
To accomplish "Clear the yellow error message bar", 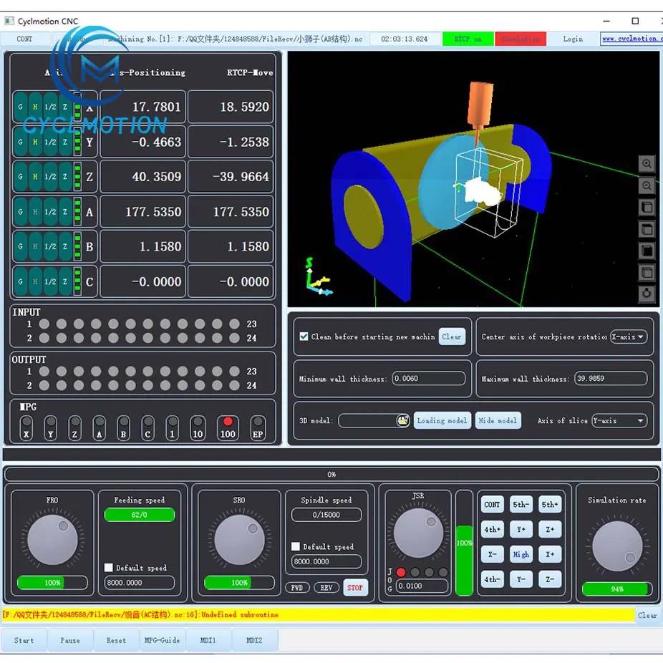I will pos(647,615).
